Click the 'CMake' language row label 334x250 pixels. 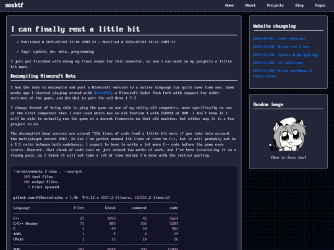pos(19,239)
